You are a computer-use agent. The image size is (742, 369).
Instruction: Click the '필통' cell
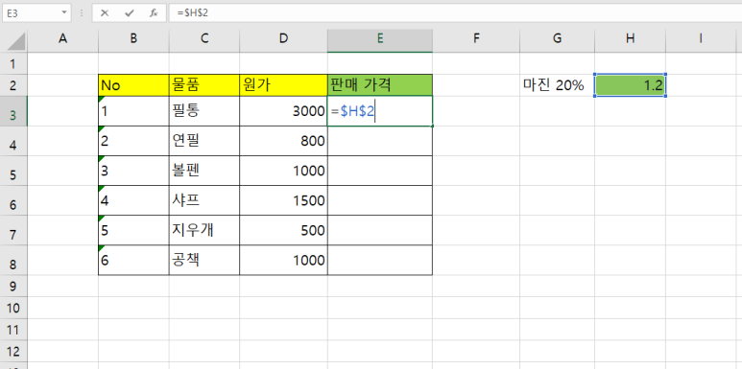tap(203, 111)
